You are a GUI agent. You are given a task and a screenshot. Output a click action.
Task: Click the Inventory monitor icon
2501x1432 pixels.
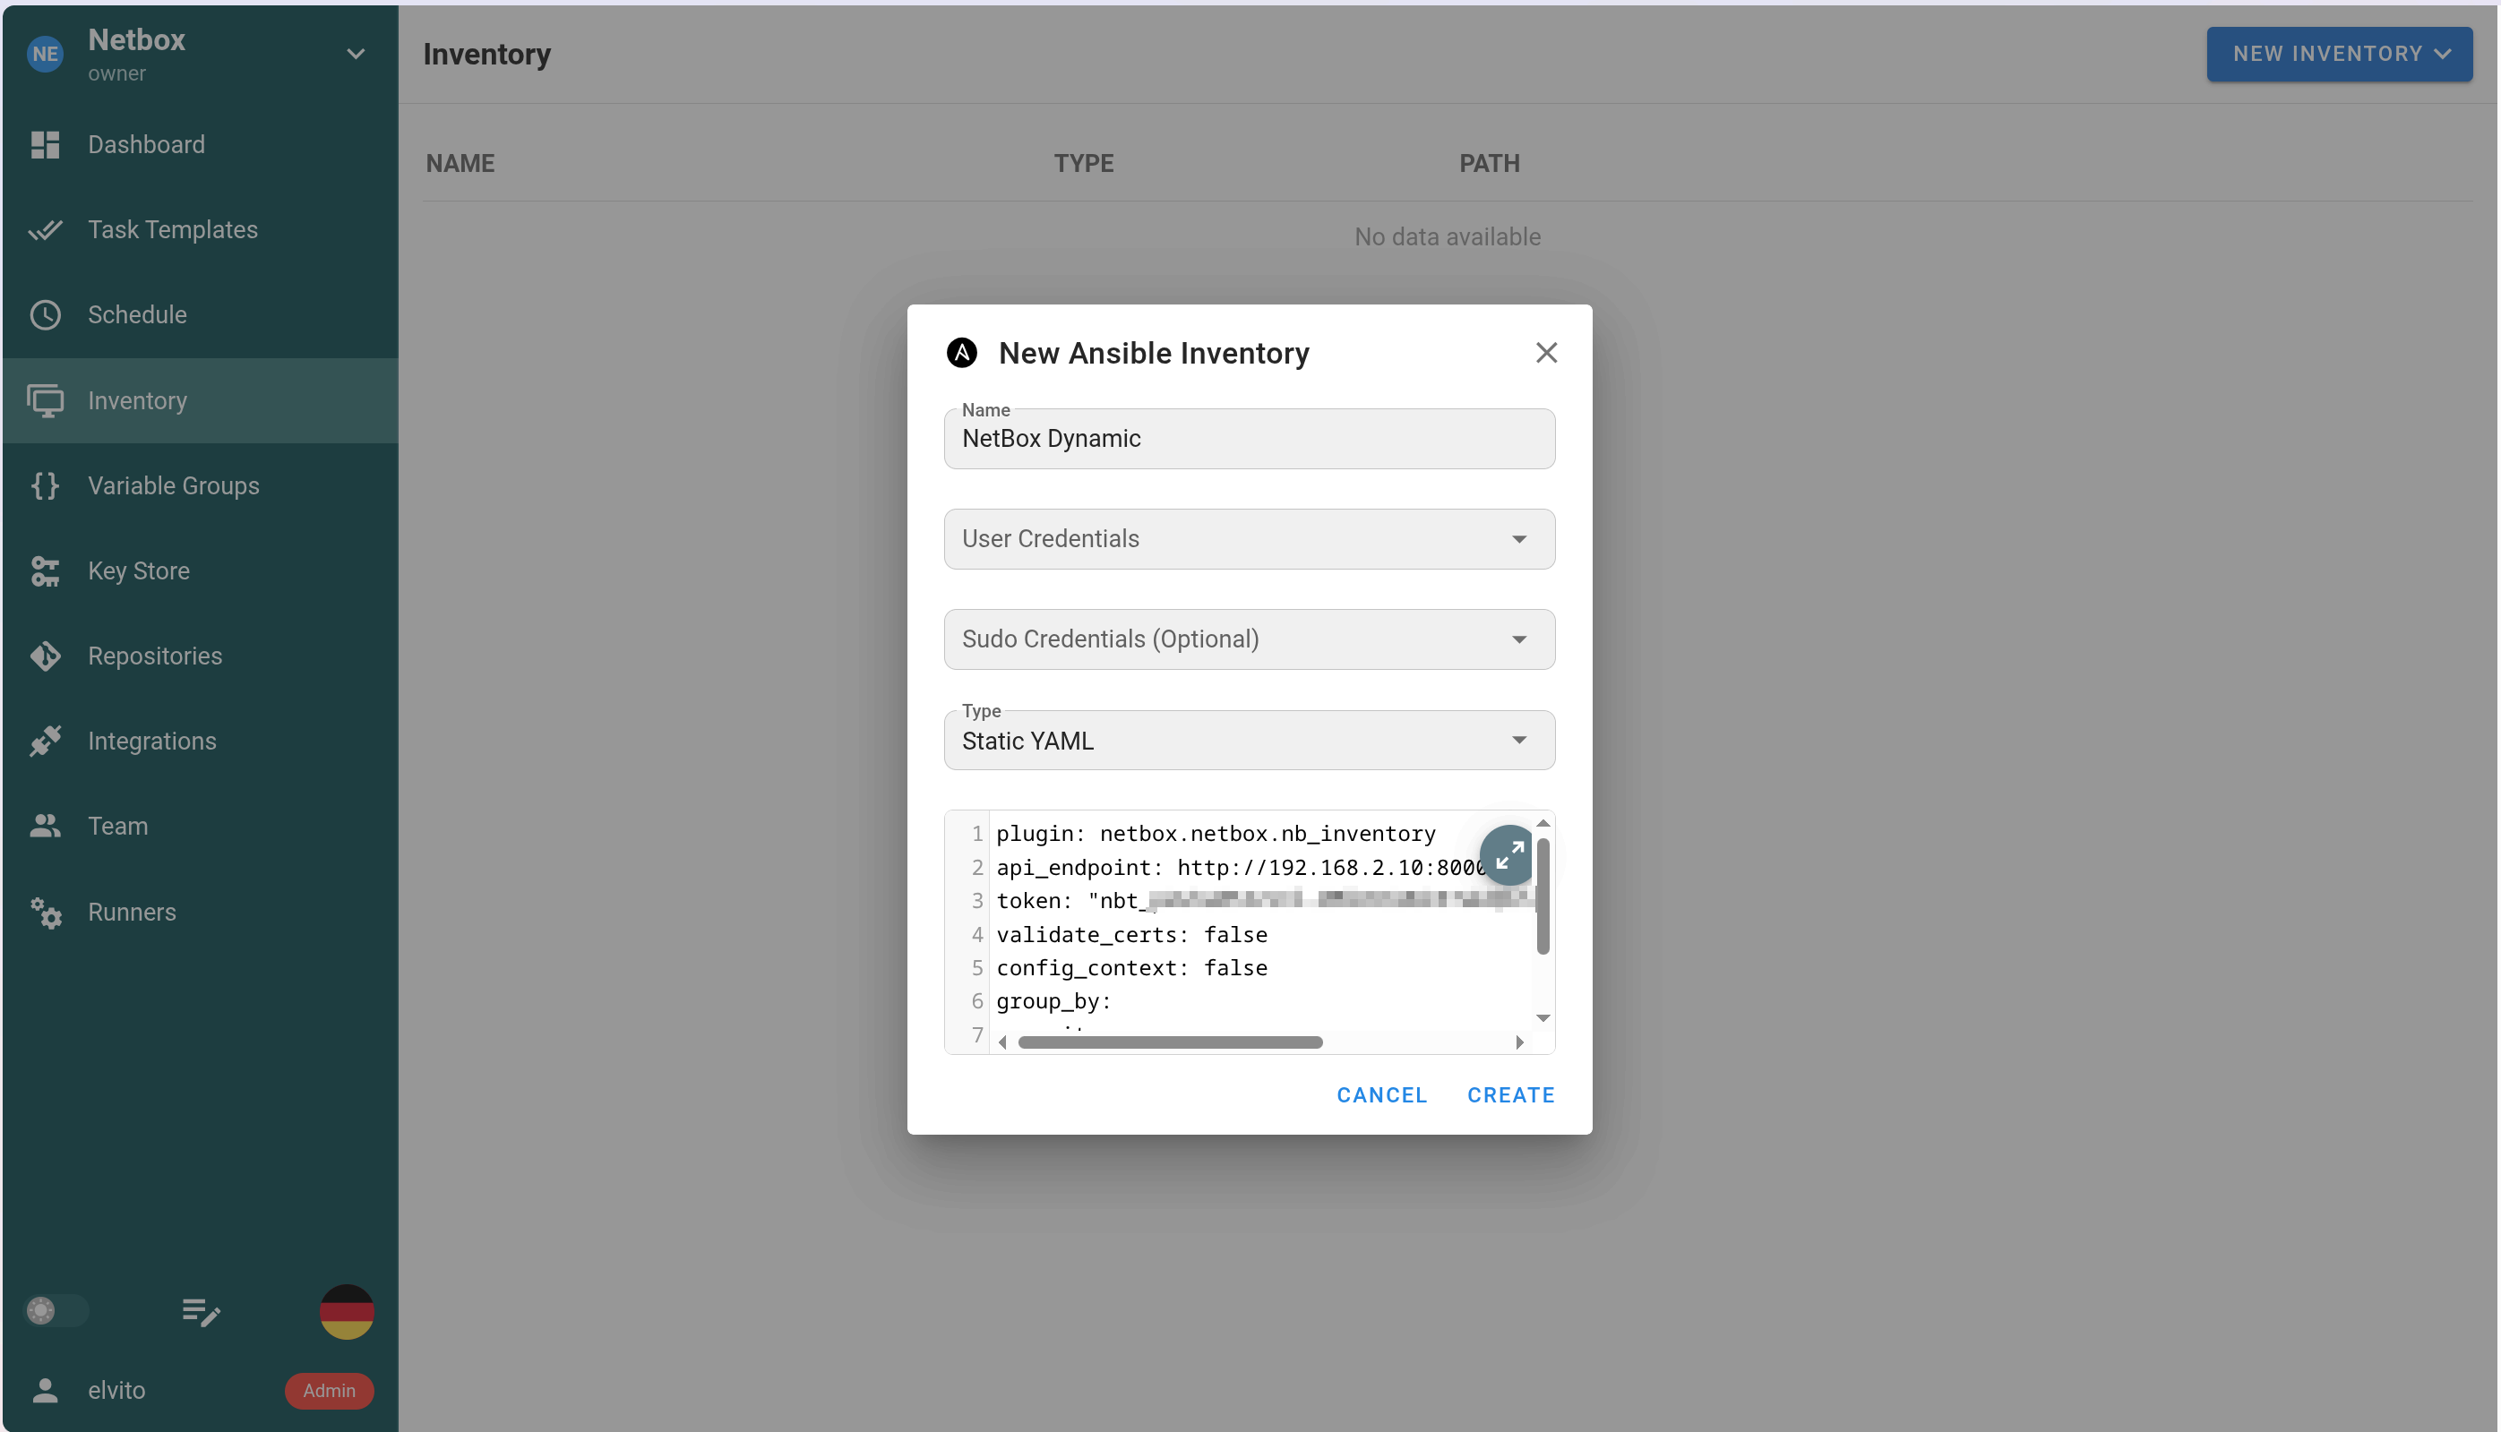click(x=46, y=400)
